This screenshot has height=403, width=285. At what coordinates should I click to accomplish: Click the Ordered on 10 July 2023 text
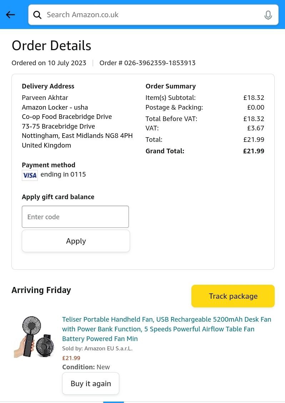(49, 63)
